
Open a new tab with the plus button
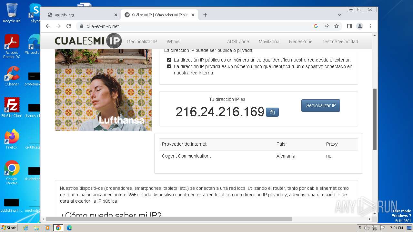tap(205, 15)
